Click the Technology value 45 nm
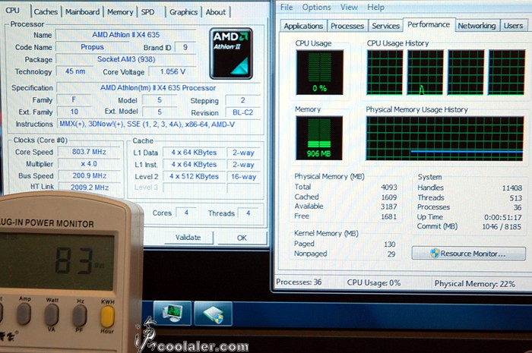The image size is (532, 353). pos(75,71)
